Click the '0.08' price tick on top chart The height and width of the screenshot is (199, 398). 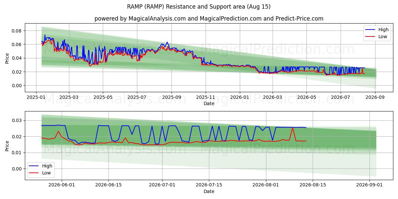17,31
